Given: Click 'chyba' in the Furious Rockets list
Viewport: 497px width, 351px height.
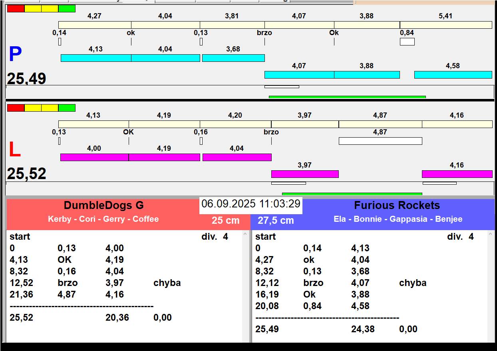Looking at the screenshot, I should click(x=413, y=283).
